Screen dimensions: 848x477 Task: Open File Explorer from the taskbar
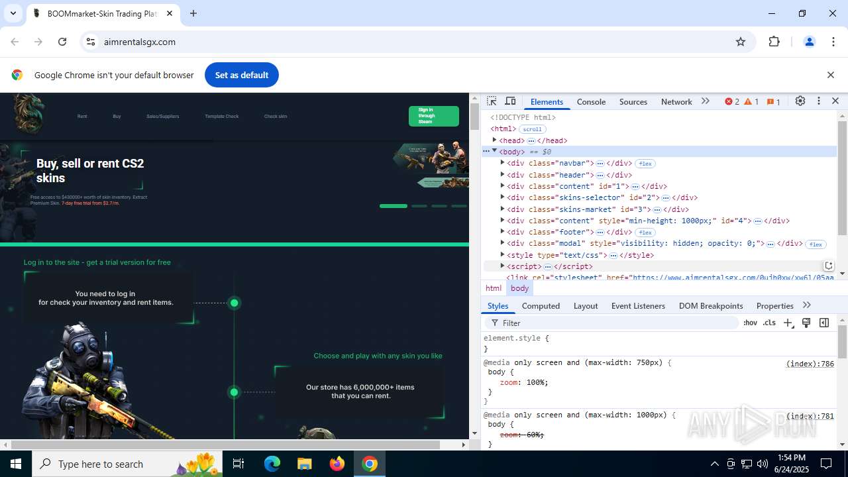304,464
